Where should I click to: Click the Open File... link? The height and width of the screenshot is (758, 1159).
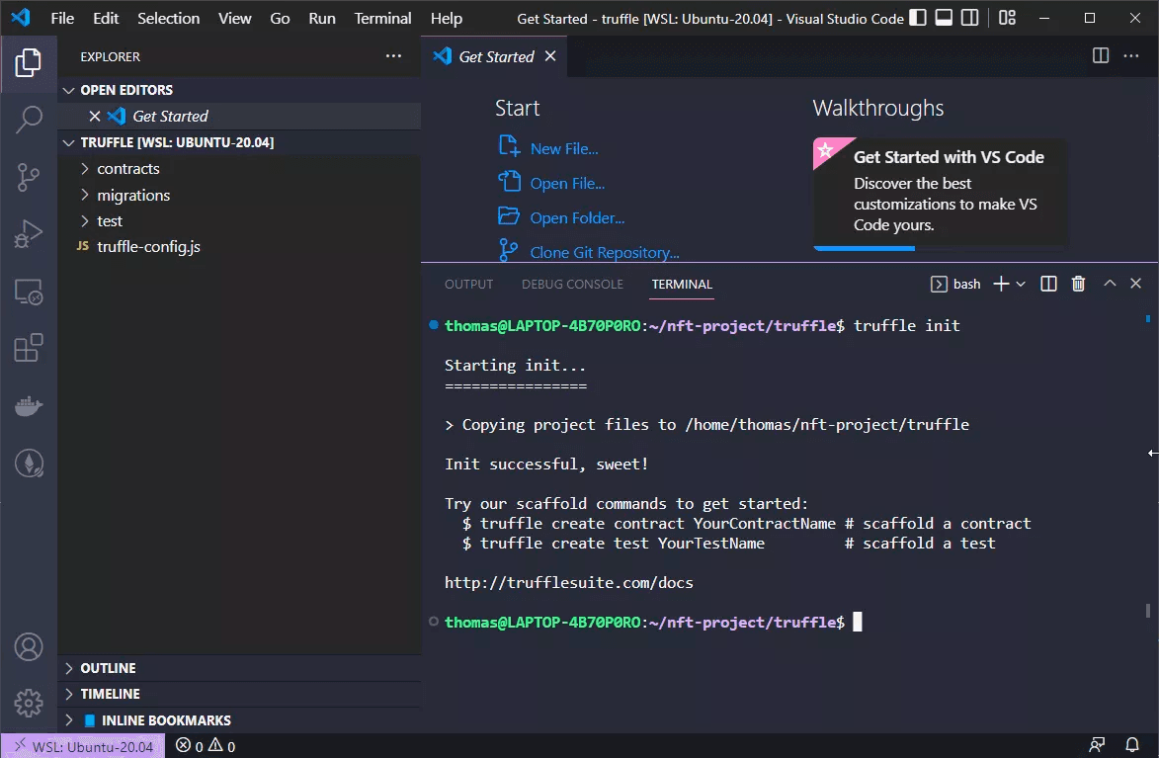tap(567, 184)
